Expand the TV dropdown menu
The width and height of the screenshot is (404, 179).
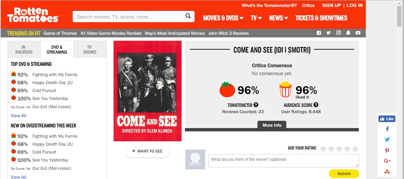tap(256, 18)
